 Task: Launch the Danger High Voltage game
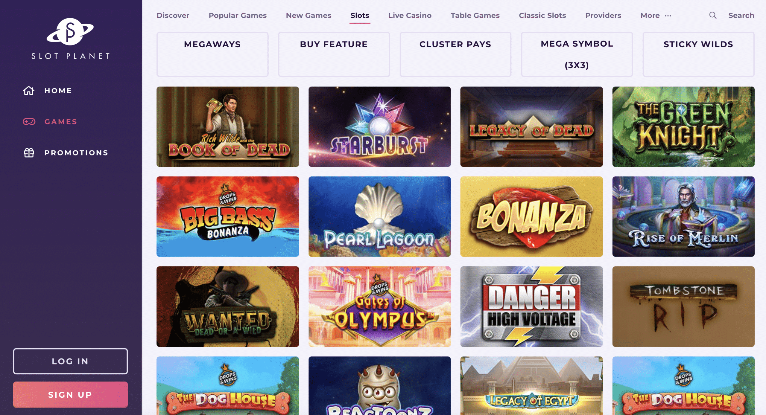[x=531, y=306]
